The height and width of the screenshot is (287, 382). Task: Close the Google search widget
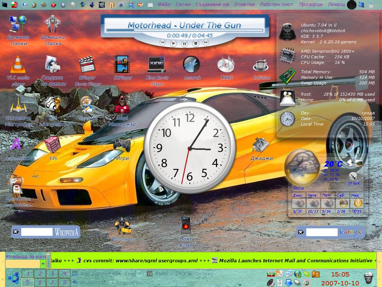click(x=301, y=232)
